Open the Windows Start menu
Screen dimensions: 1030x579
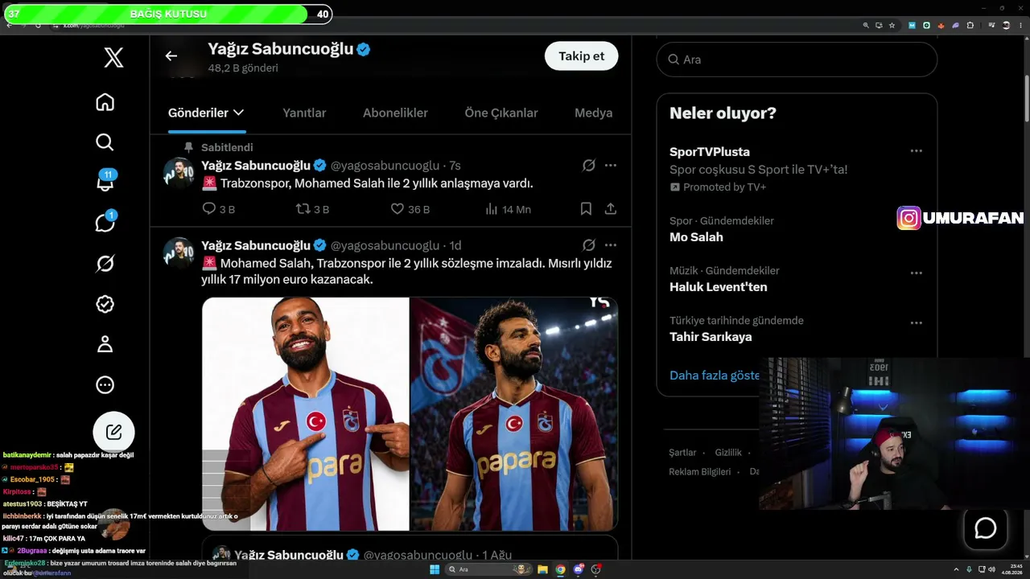(435, 569)
